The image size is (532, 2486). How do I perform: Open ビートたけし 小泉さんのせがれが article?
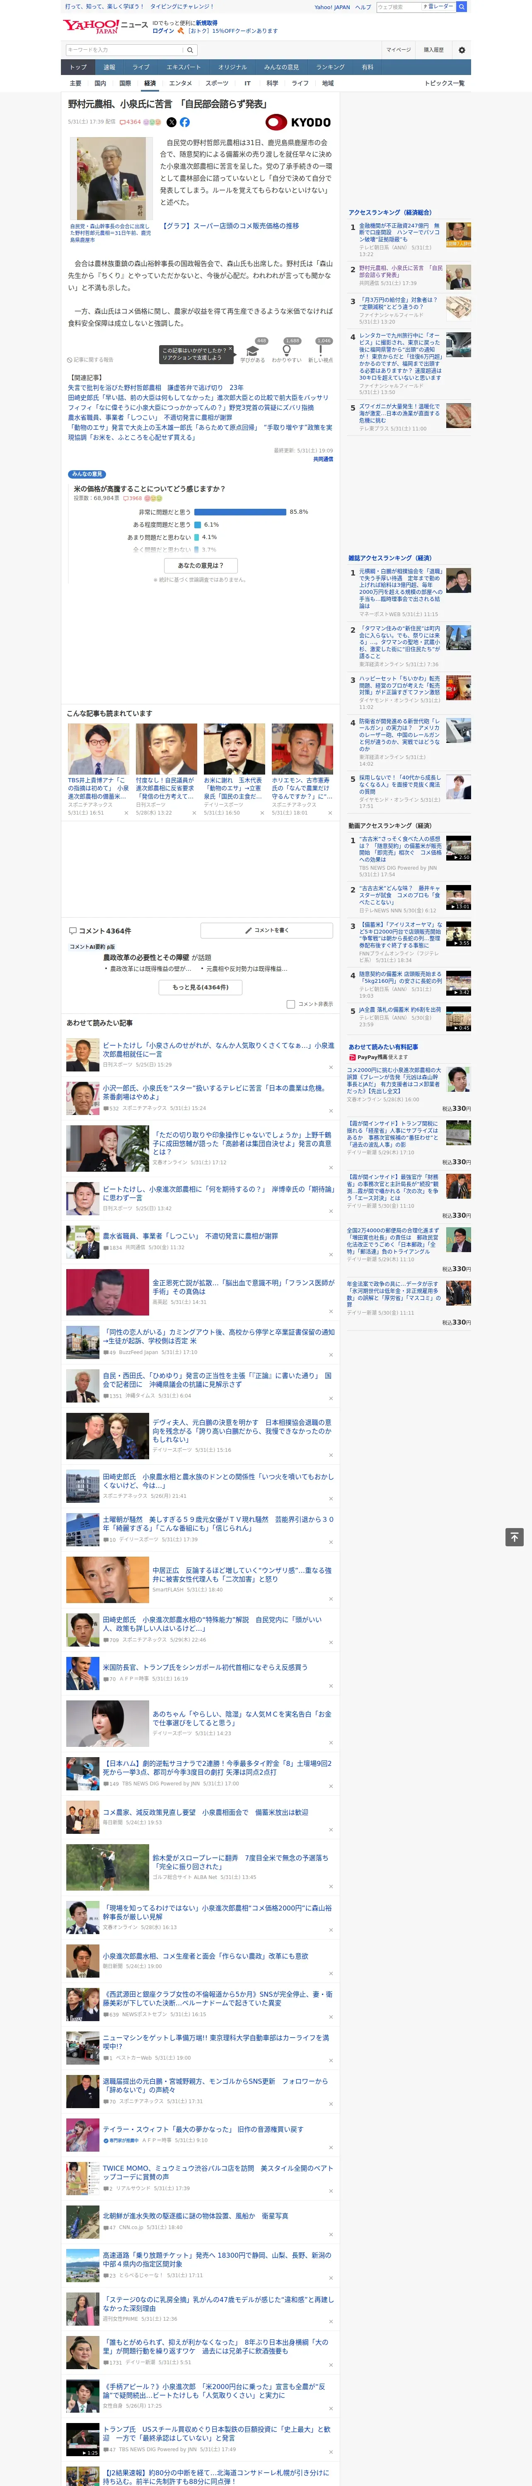click(218, 1050)
